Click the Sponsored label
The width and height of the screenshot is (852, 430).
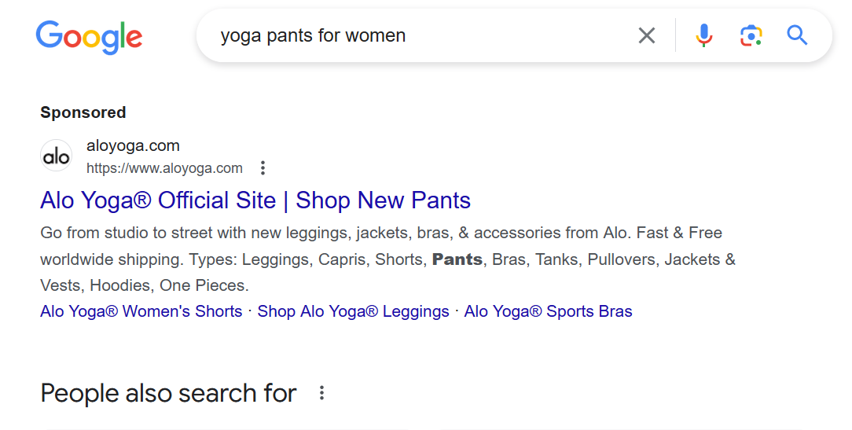[83, 112]
